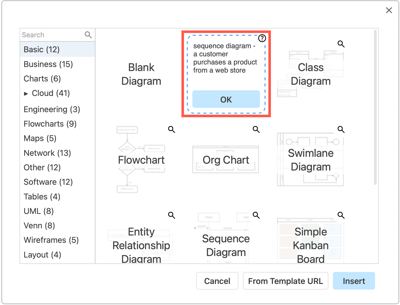Preview the Flowchart template via its magnifier icon
400x305 pixels.
click(172, 129)
